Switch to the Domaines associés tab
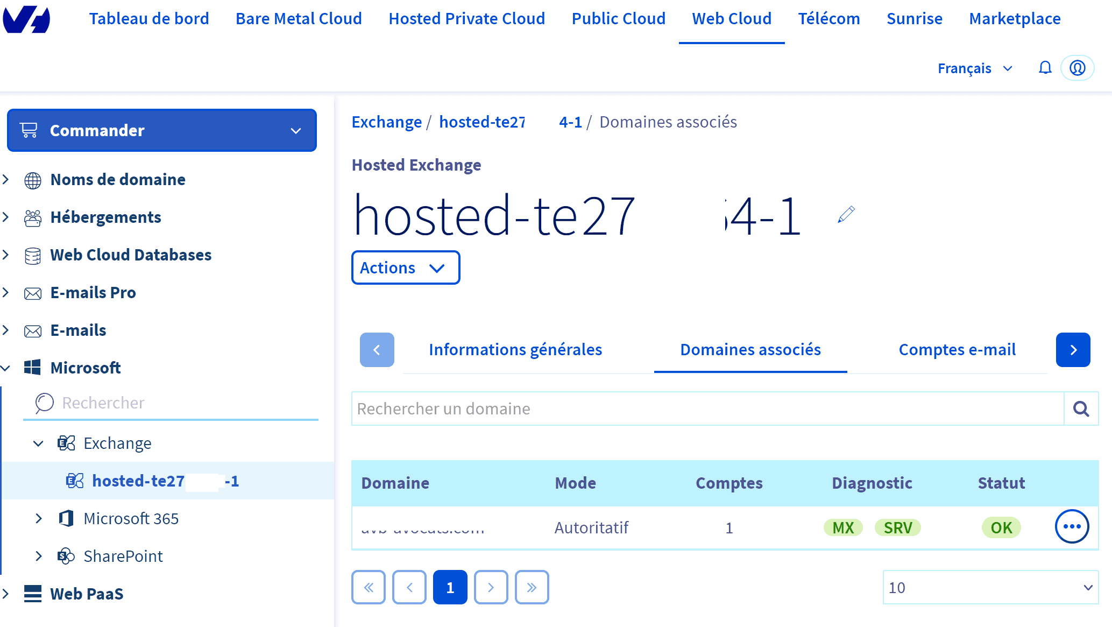Viewport: 1112px width, 627px height. click(x=750, y=350)
